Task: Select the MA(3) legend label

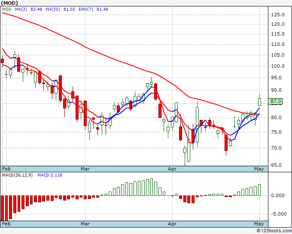Action: tap(21, 9)
